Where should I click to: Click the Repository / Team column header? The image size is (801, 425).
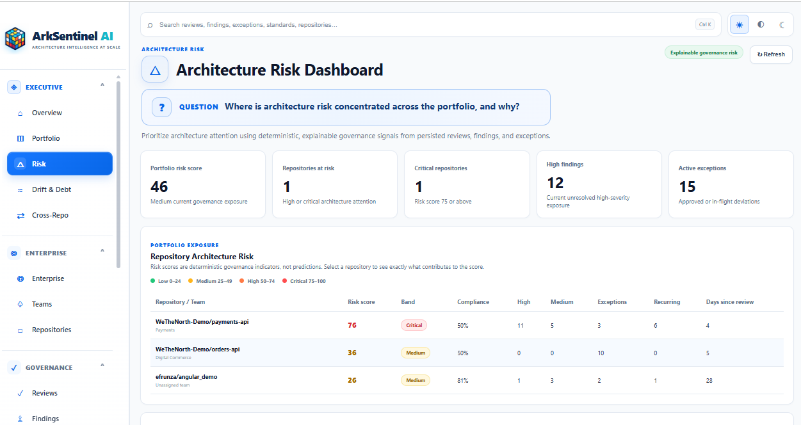181,301
